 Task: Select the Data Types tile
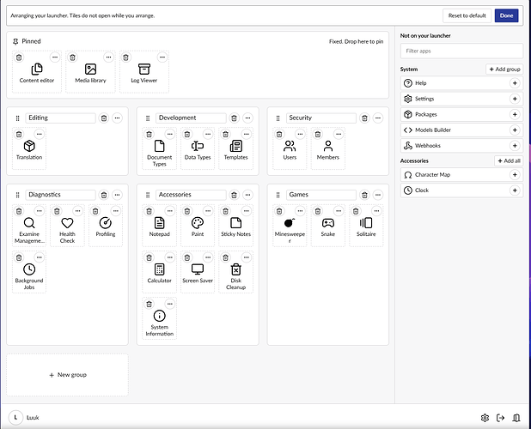pos(198,148)
